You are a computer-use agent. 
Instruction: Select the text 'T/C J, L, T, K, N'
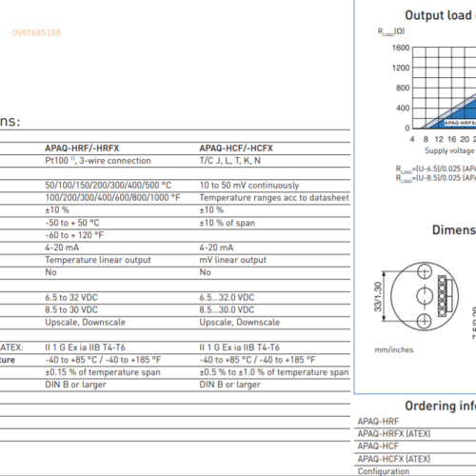click(230, 161)
